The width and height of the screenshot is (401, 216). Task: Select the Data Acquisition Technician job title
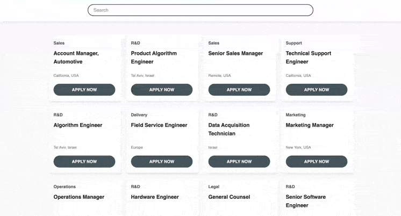pos(229,129)
